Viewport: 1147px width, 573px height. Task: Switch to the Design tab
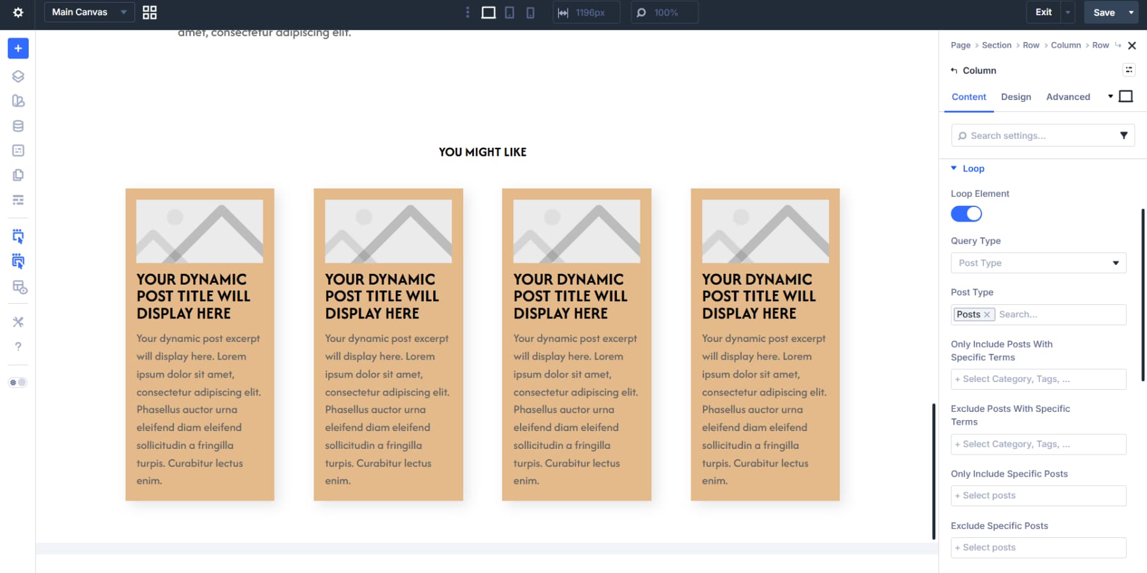(x=1016, y=97)
